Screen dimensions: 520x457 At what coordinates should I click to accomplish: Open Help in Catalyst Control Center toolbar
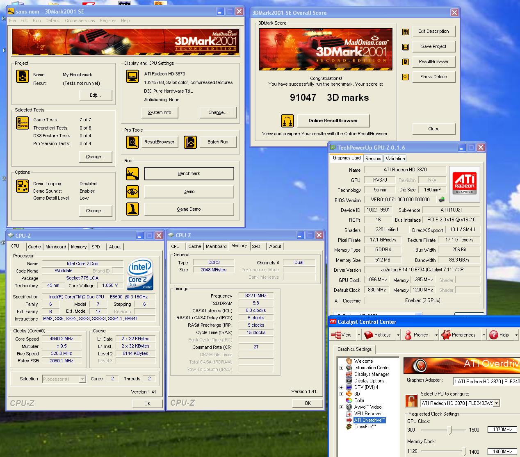point(499,335)
